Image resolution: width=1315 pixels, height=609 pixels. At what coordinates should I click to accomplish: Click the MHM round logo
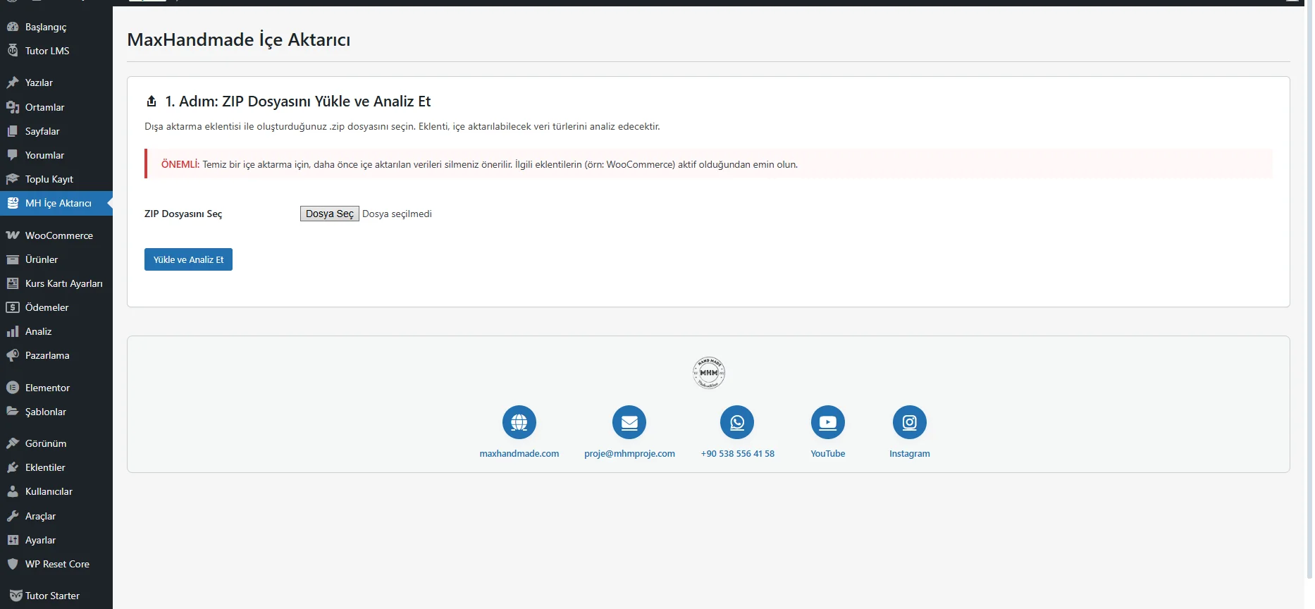pyautogui.click(x=709, y=373)
